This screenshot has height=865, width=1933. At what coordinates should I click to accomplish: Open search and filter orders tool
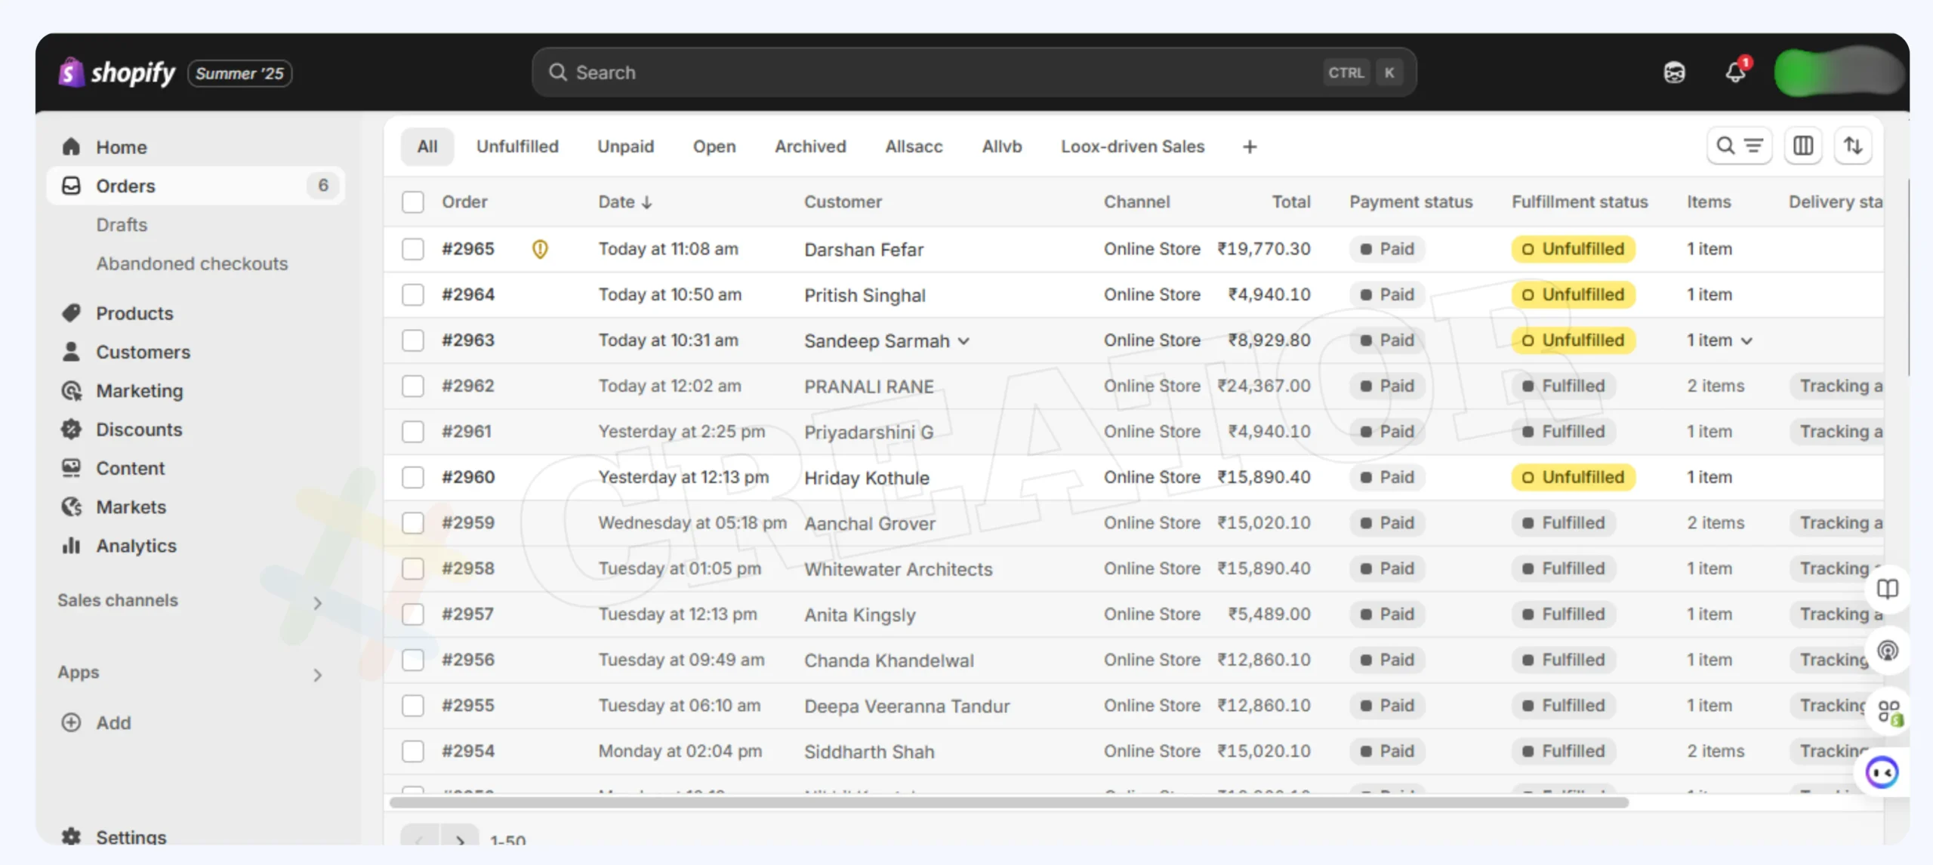click(x=1739, y=146)
